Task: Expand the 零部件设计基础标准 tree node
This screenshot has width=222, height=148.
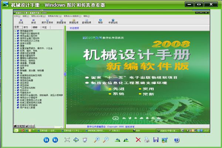Action: (x=15, y=33)
